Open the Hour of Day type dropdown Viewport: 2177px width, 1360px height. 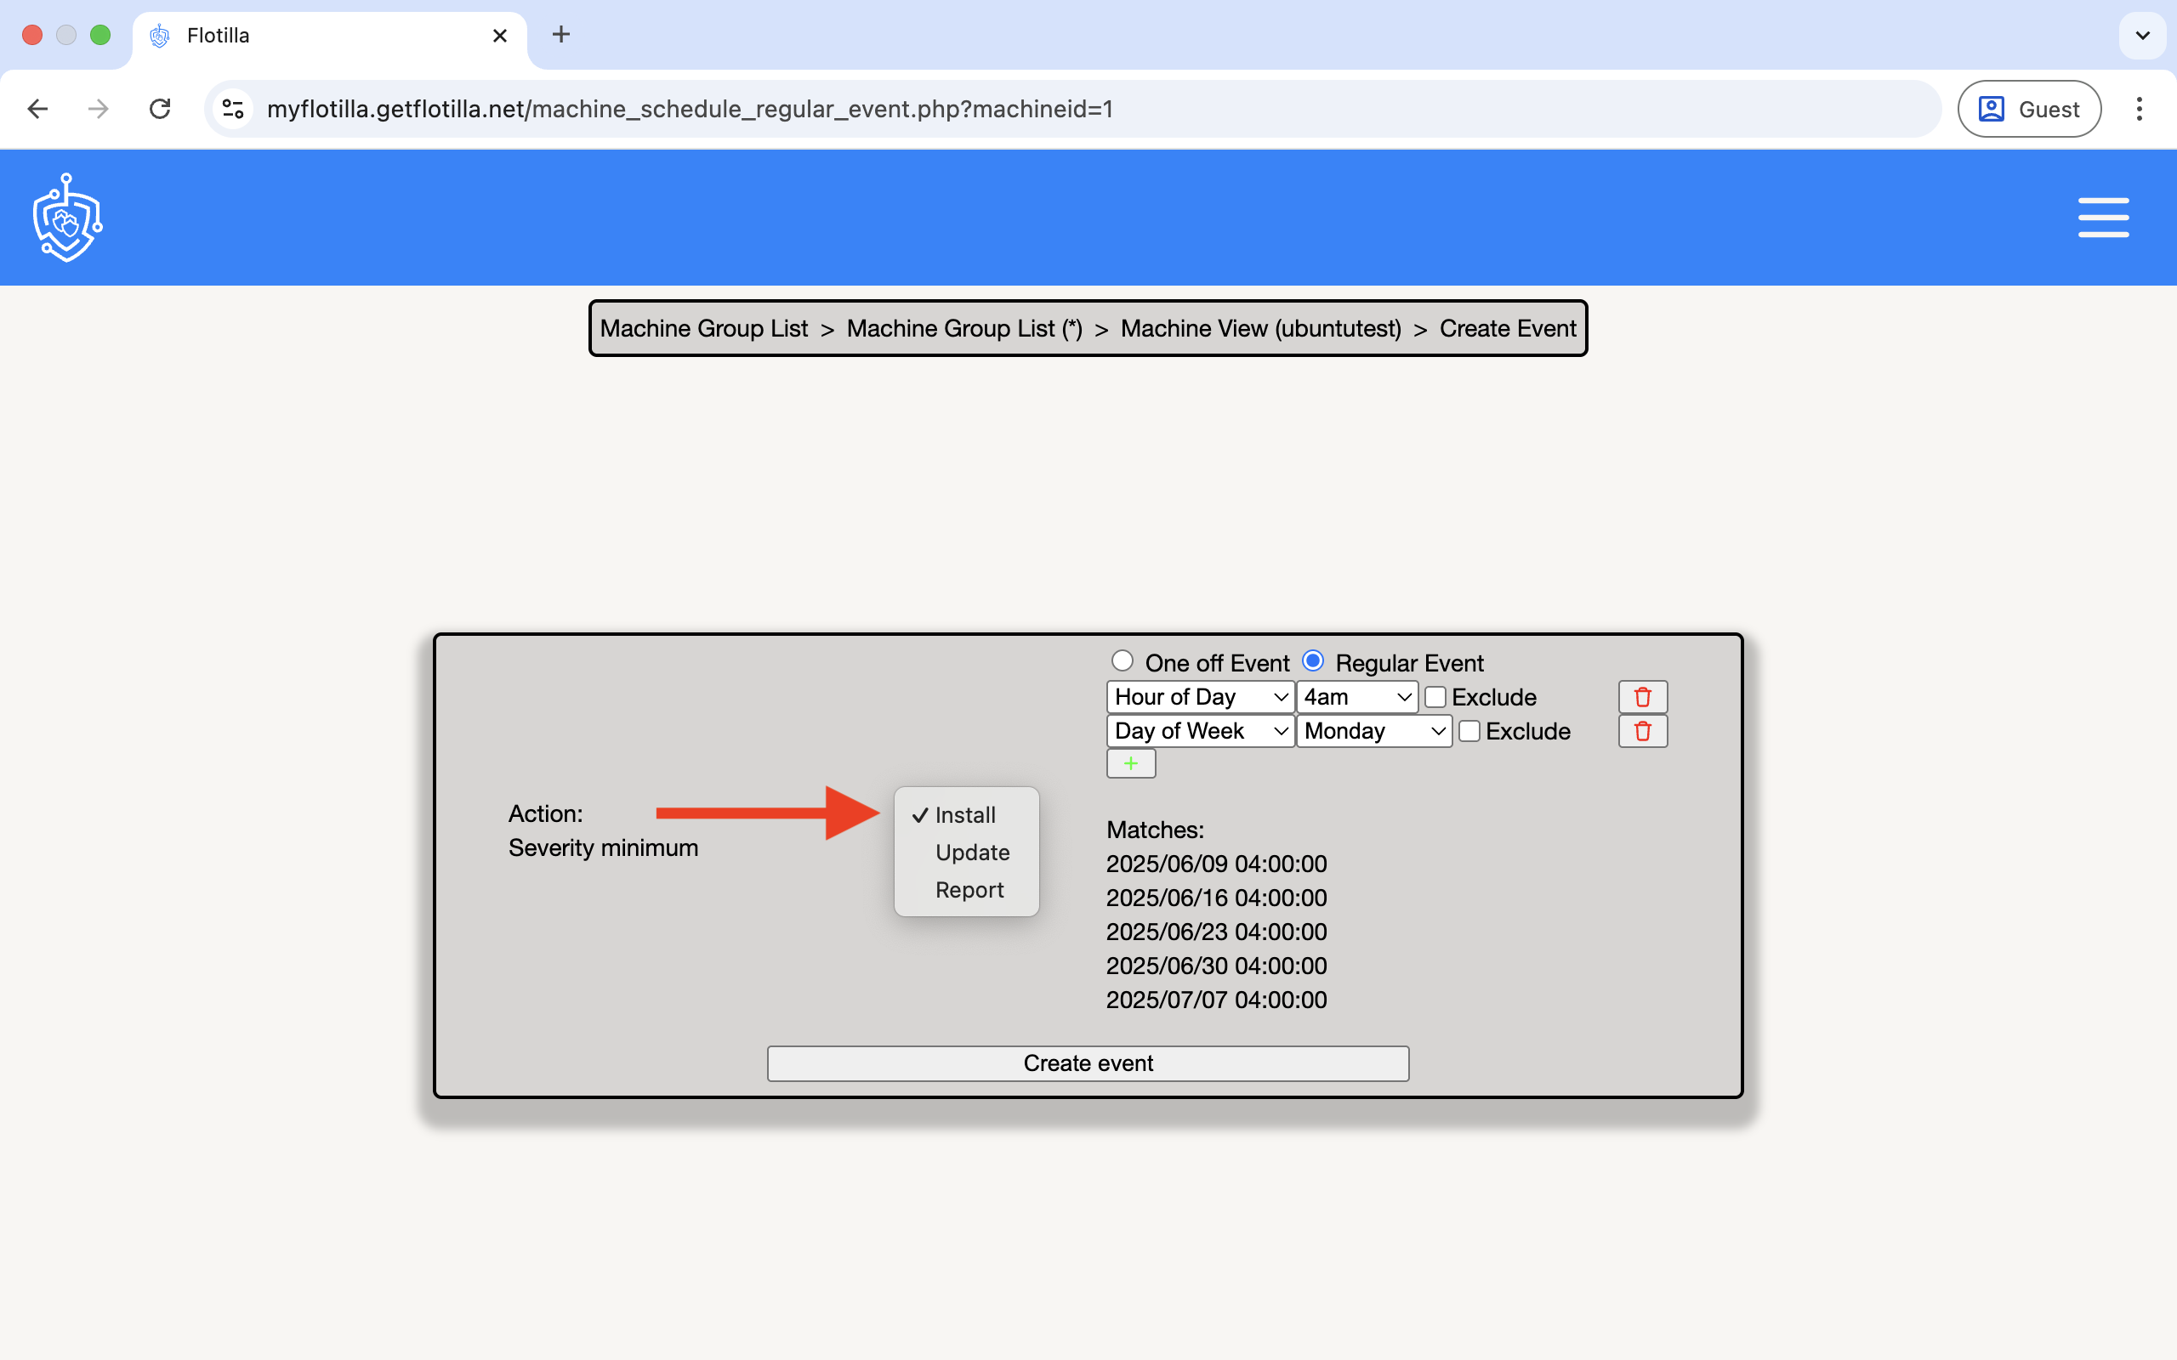coord(1199,697)
